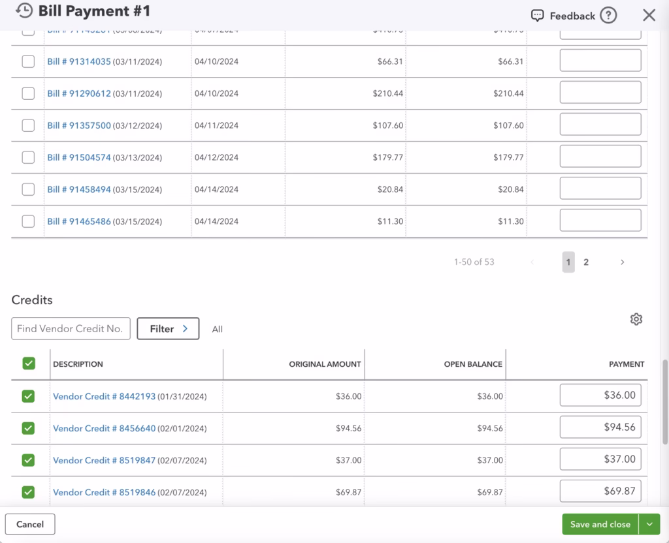This screenshot has width=669, height=543.
Task: Focus the Find Vendor Credit No. field
Action: tap(71, 329)
